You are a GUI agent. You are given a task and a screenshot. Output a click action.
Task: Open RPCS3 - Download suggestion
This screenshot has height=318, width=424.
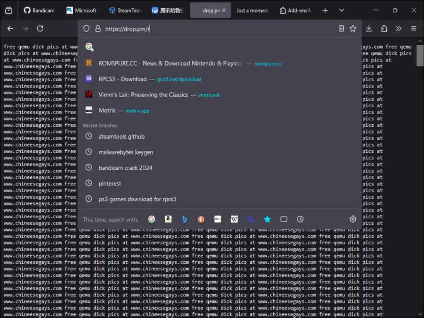(x=219, y=79)
